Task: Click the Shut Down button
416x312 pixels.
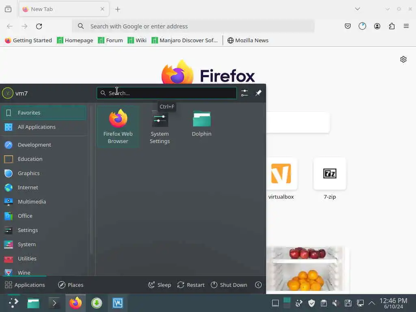Action: [229, 285]
